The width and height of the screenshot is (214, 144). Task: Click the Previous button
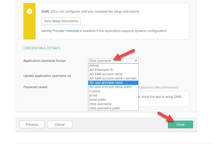click(32, 124)
